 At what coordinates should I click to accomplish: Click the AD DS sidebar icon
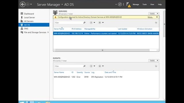tap(22, 25)
